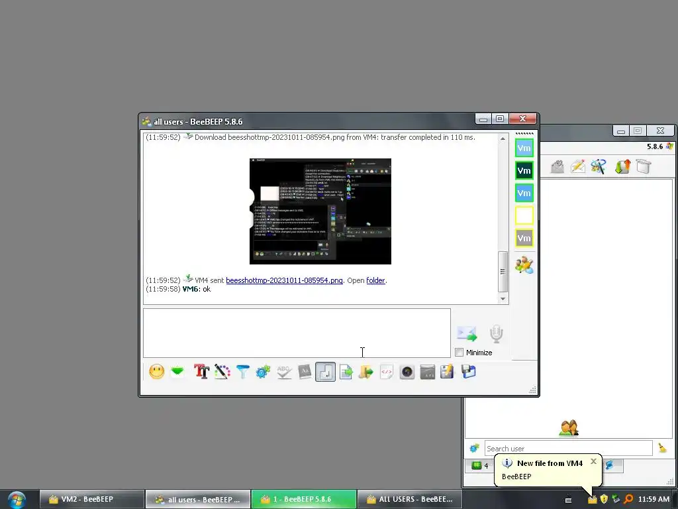Click the Search user field
Viewport: 678px width, 509px height.
pyautogui.click(x=568, y=449)
